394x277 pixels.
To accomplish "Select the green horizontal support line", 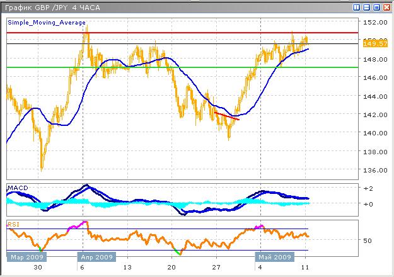I will click(189, 67).
